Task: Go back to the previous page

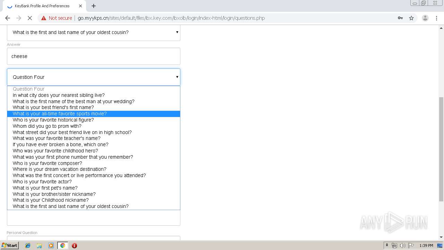Action: click(8, 18)
